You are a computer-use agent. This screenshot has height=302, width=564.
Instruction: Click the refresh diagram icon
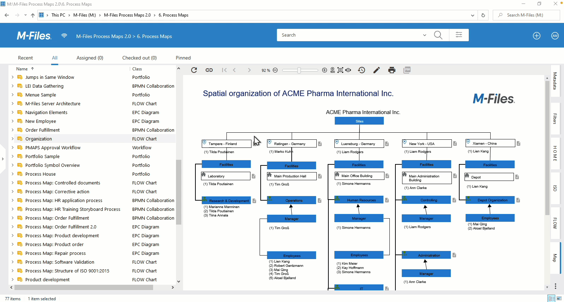[x=194, y=70]
